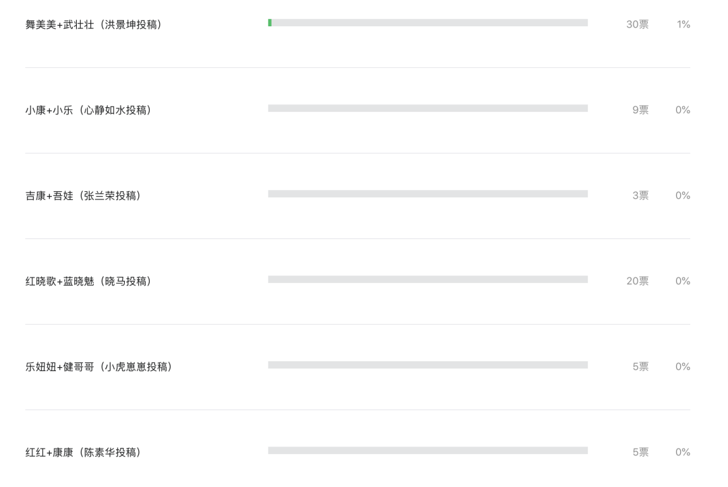Screen dimensions: 728x487
Task: Click the progress bar for 乐妞妞+健哥哥
Action: tap(427, 365)
